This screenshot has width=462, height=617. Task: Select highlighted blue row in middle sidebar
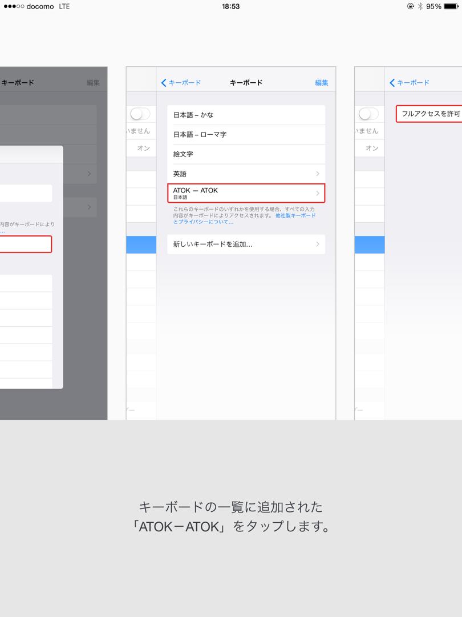point(141,245)
